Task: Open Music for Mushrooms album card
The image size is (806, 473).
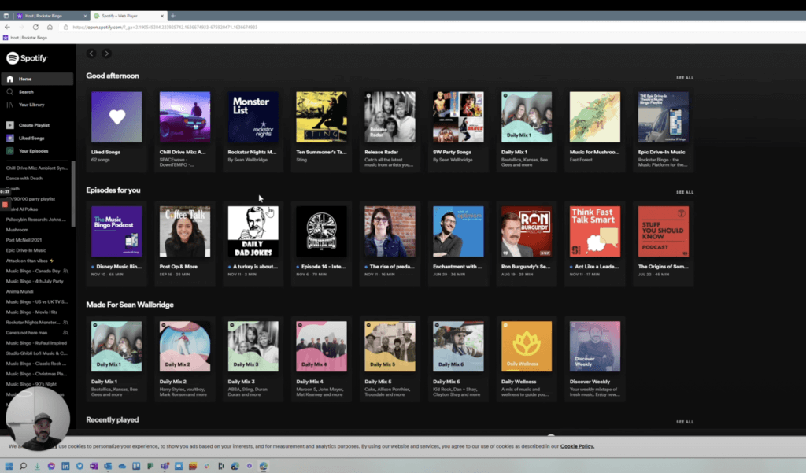Action: coord(595,129)
